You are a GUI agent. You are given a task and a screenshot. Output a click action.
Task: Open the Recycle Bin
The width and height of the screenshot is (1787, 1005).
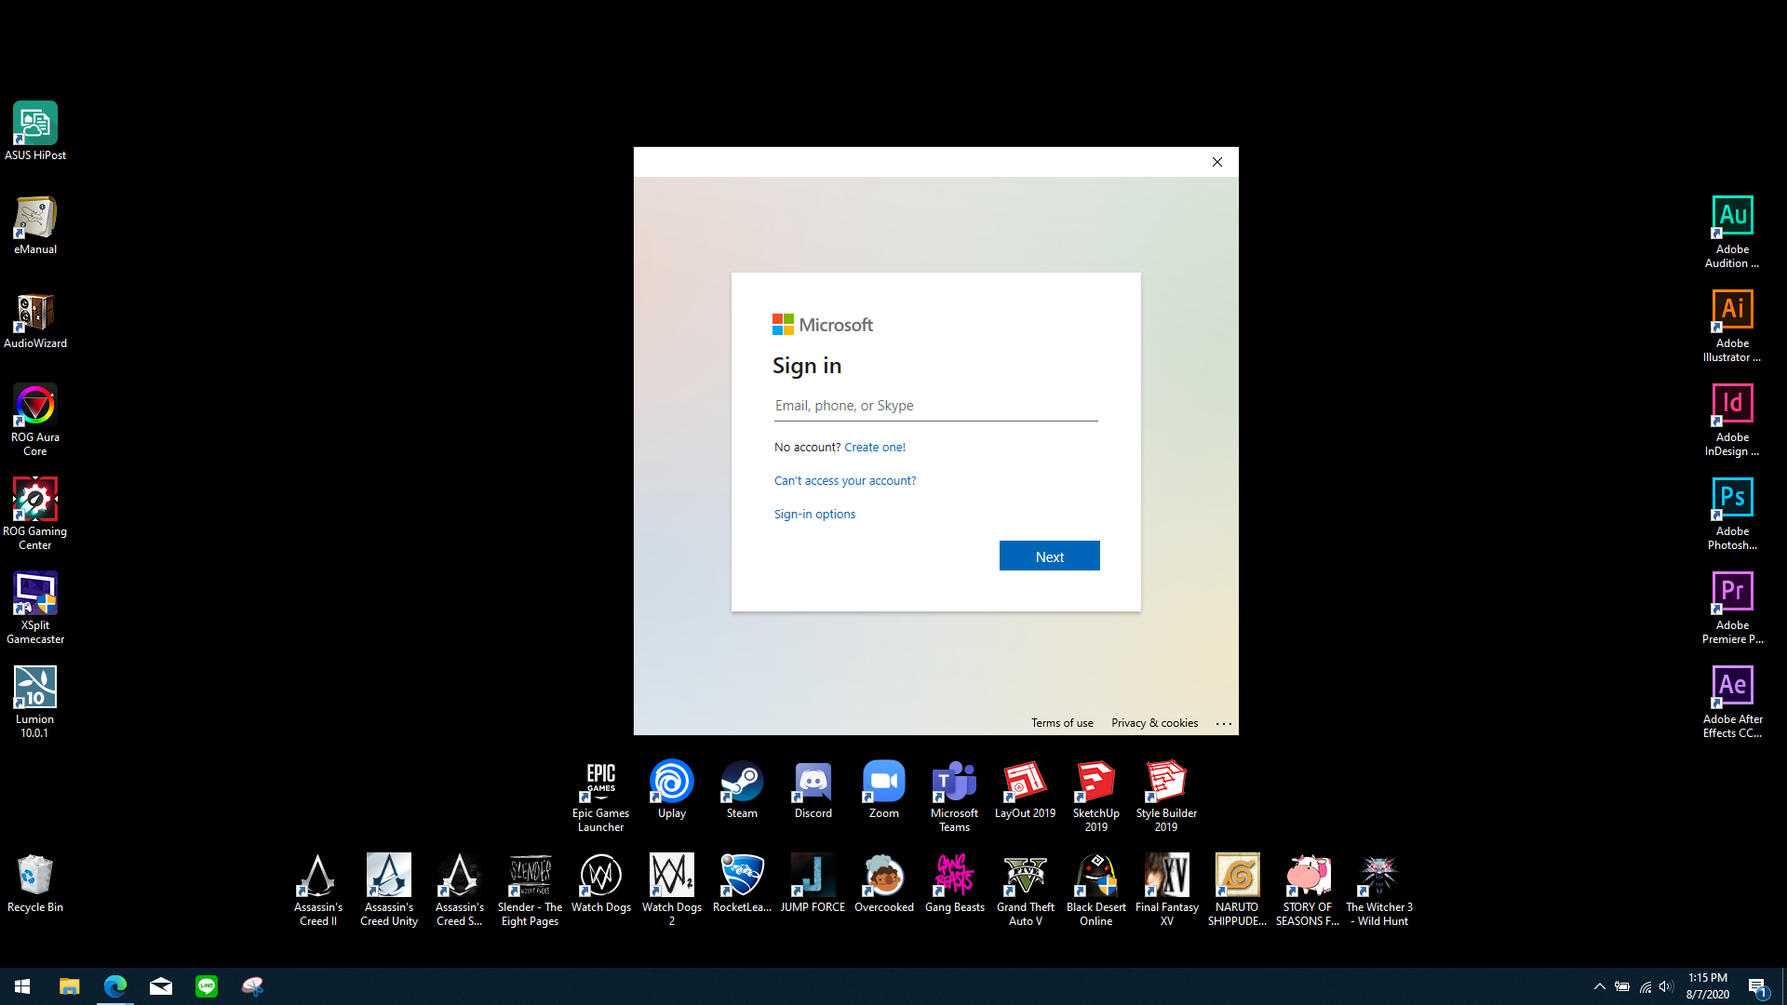tap(35, 883)
